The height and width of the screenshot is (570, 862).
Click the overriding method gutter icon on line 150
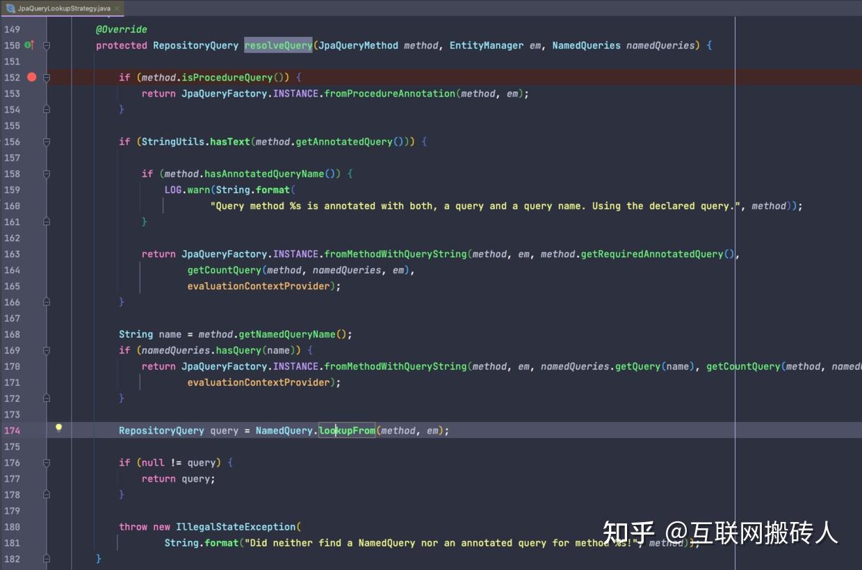coord(31,44)
